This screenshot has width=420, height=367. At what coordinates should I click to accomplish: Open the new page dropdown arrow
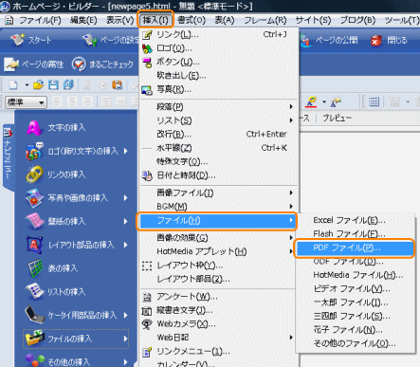[x=27, y=84]
